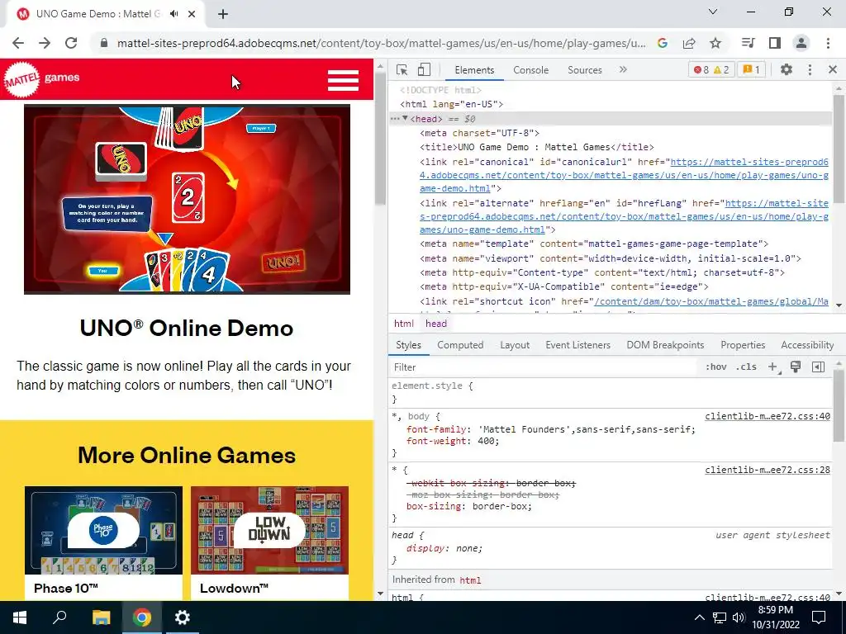Open the Accessibility tab

click(807, 345)
